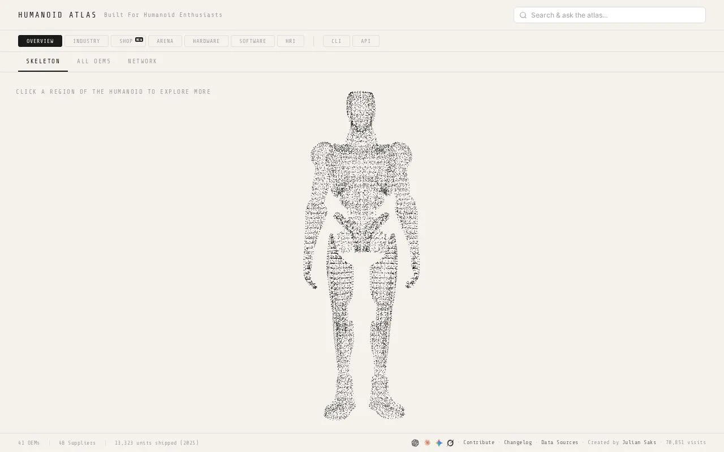Click the circle-slash icon beside Contribute
This screenshot has height=452, width=724.
[x=450, y=443]
